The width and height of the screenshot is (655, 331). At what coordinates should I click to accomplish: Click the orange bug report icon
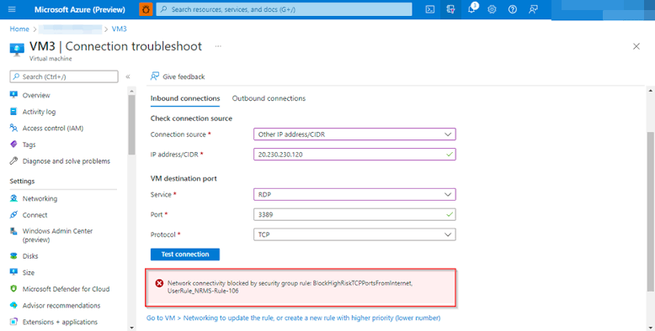pyautogui.click(x=146, y=9)
